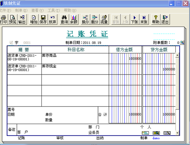
Task: Click the demo preparer name
Action: click(156, 138)
